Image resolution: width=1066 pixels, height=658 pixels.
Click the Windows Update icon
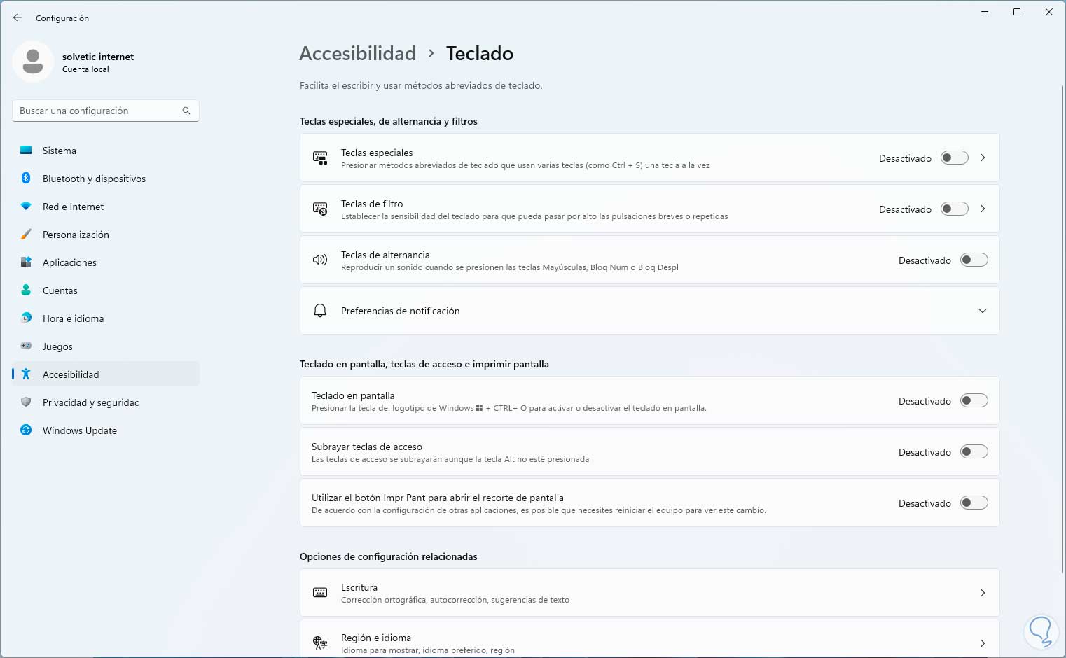click(x=26, y=430)
